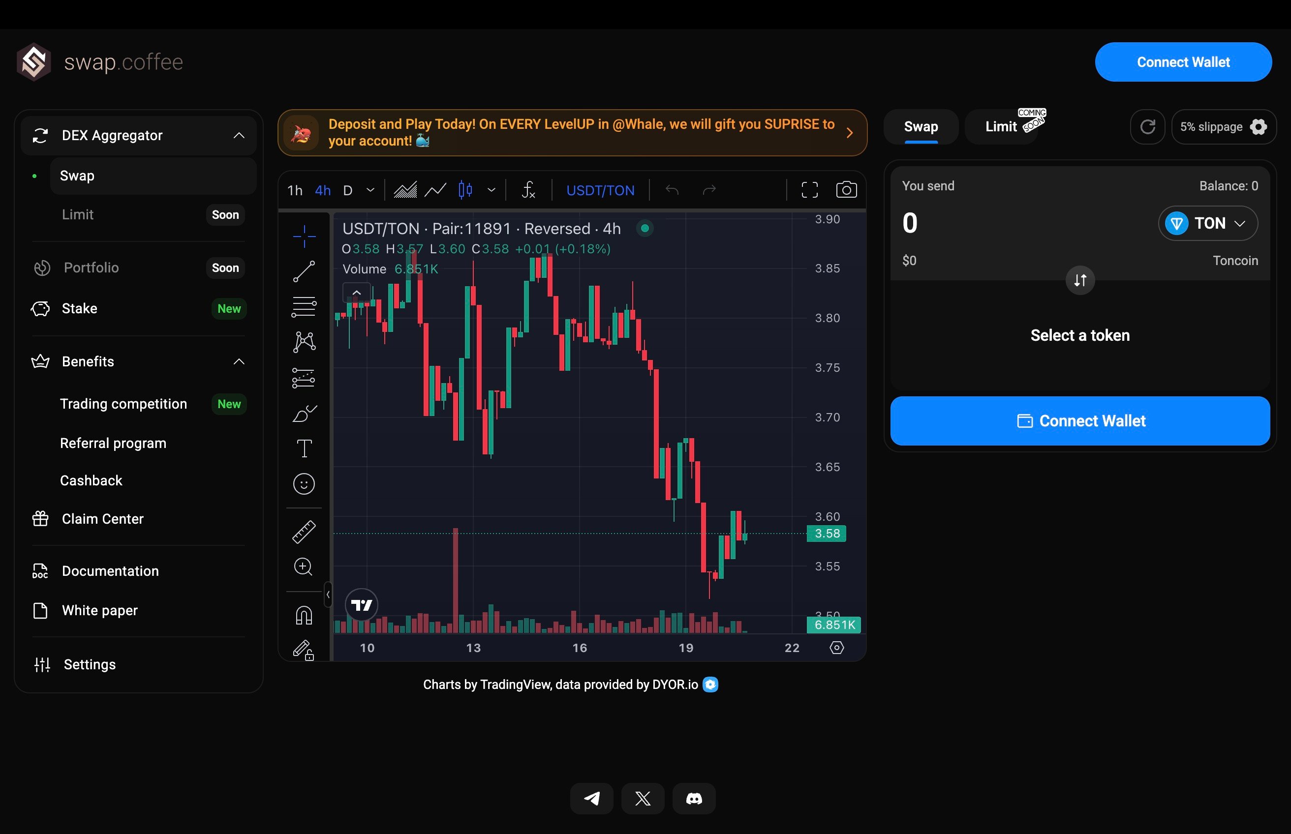
Task: Select the trend line drawing tool
Action: 304,271
